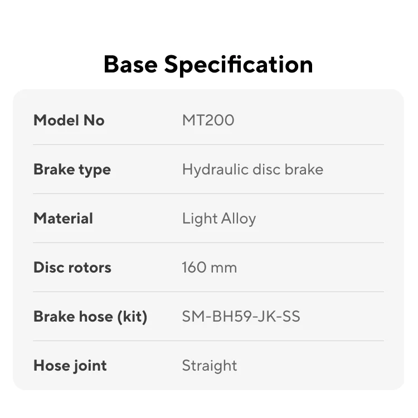Click the 'Model No' label

[x=69, y=120]
